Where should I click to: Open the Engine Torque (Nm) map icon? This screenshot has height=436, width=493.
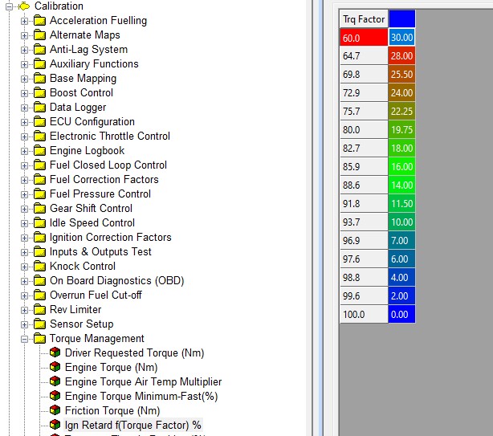click(x=55, y=368)
